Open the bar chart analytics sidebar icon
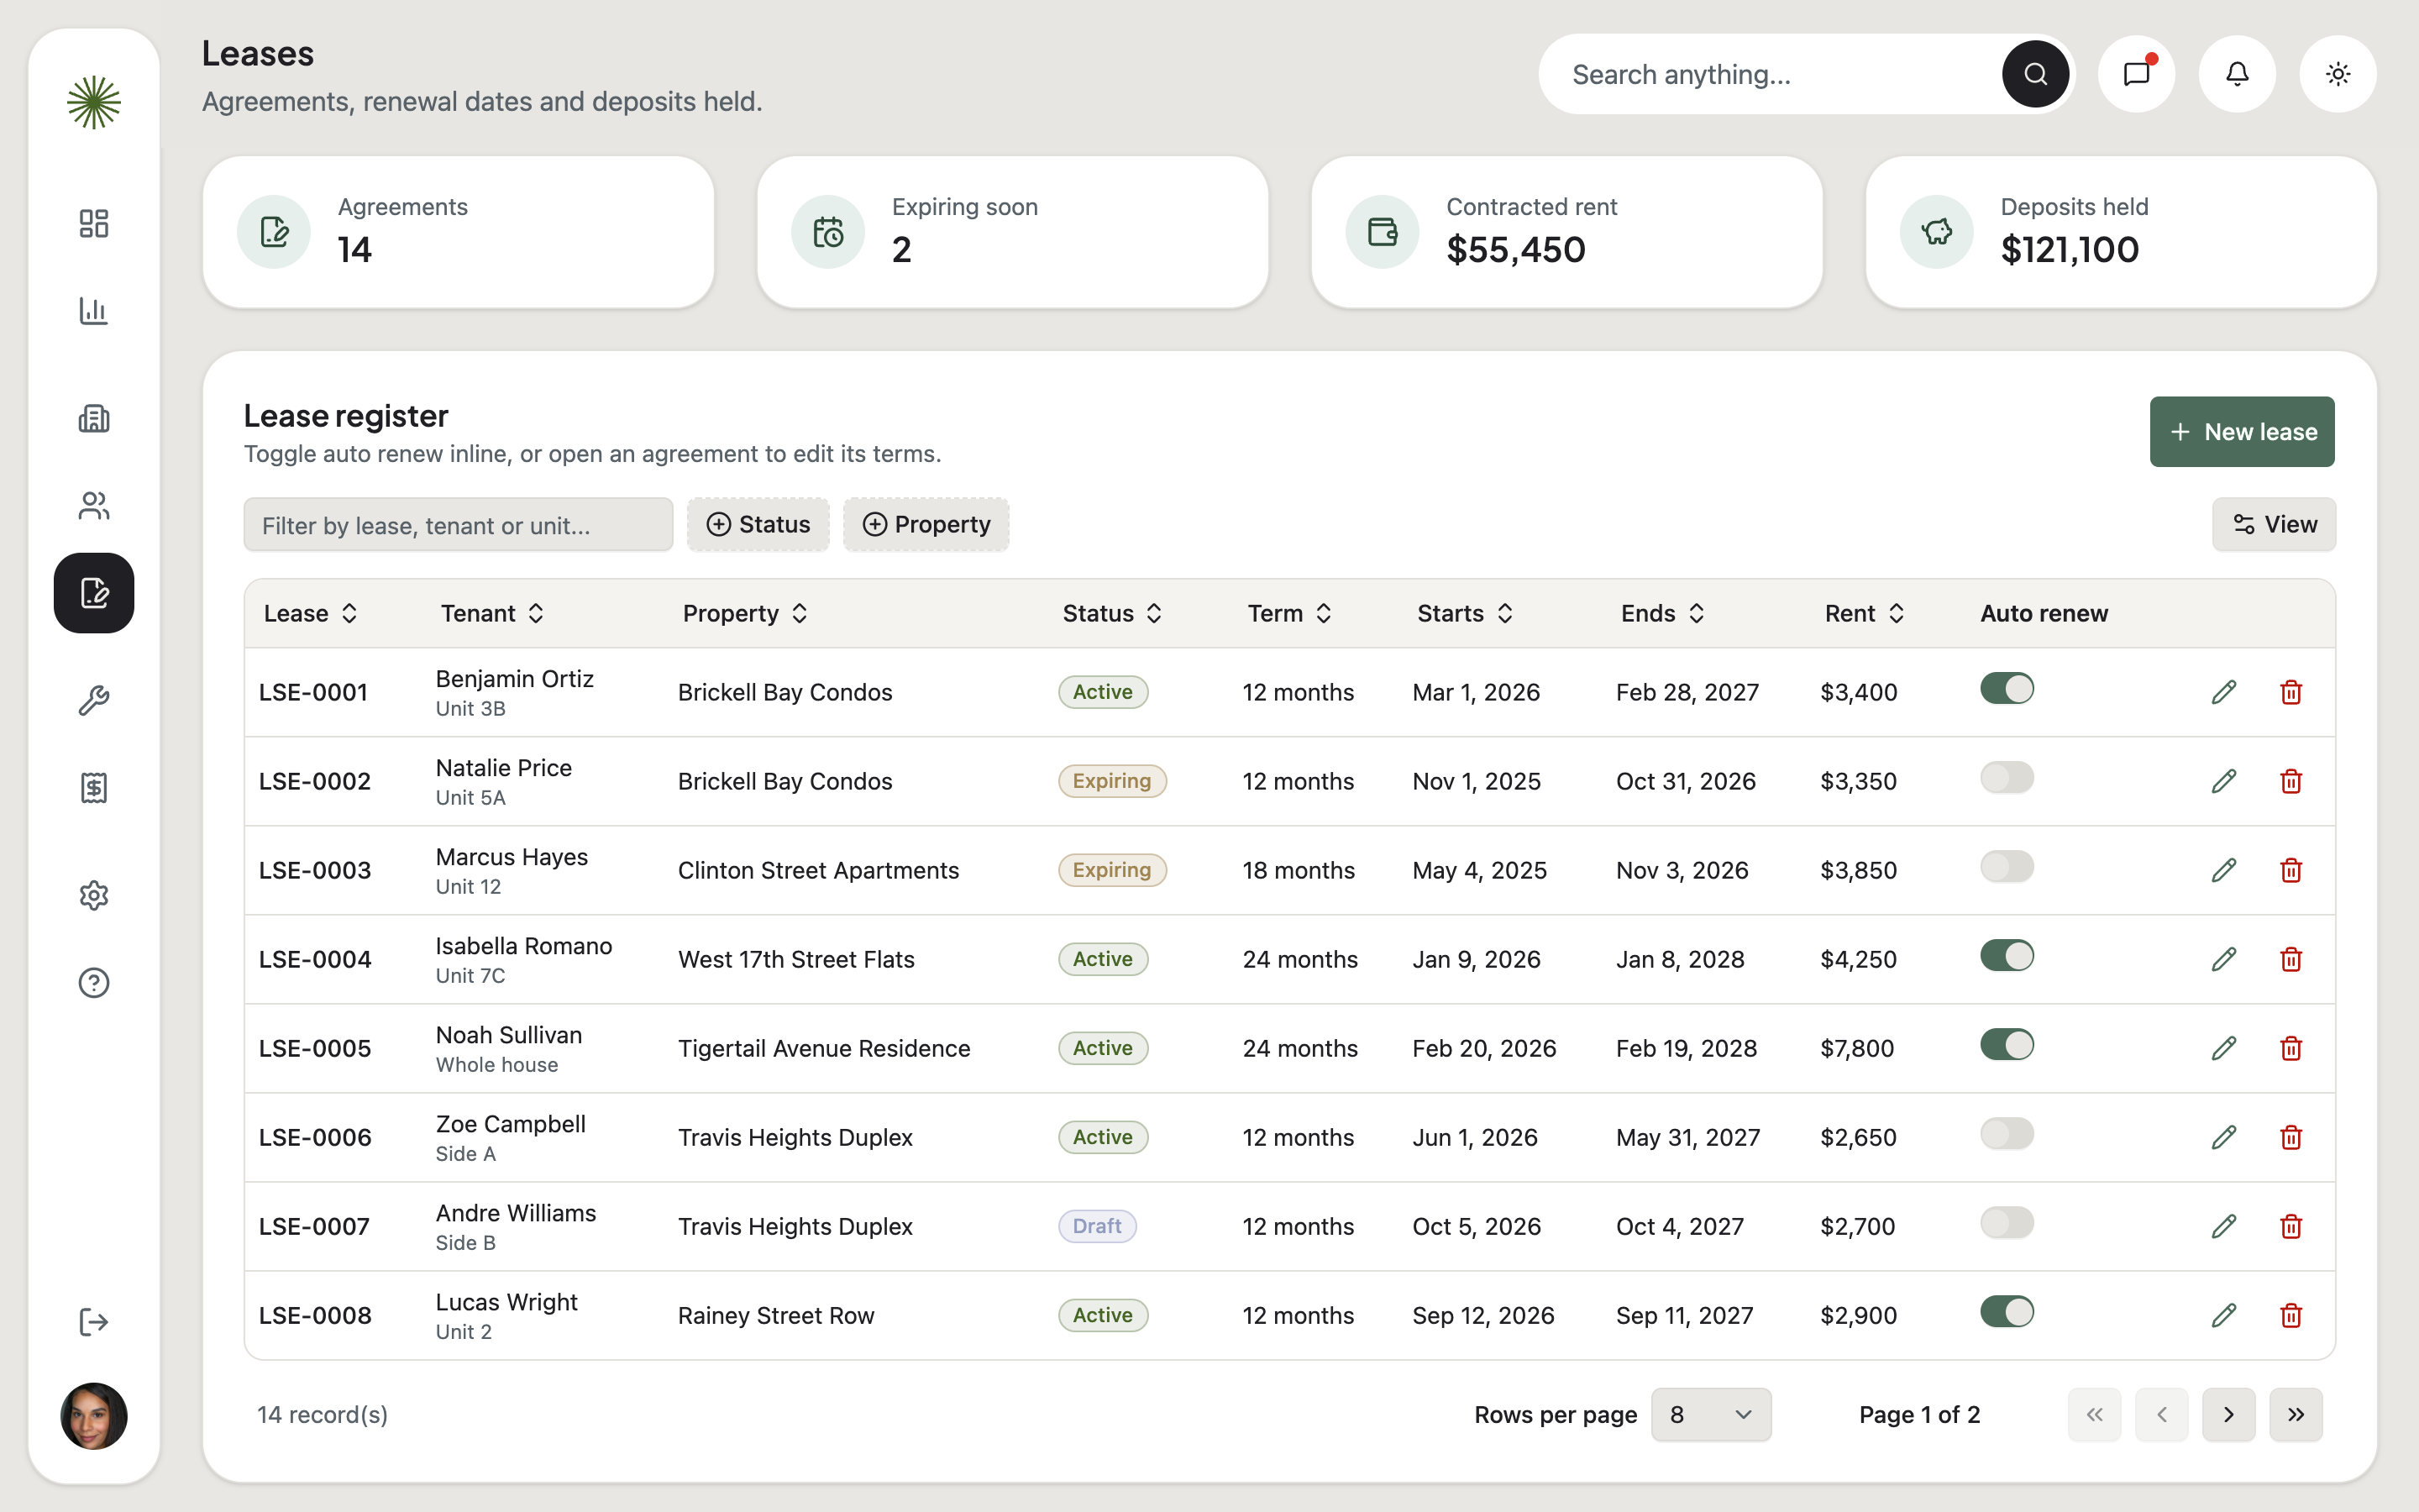 pyautogui.click(x=94, y=311)
